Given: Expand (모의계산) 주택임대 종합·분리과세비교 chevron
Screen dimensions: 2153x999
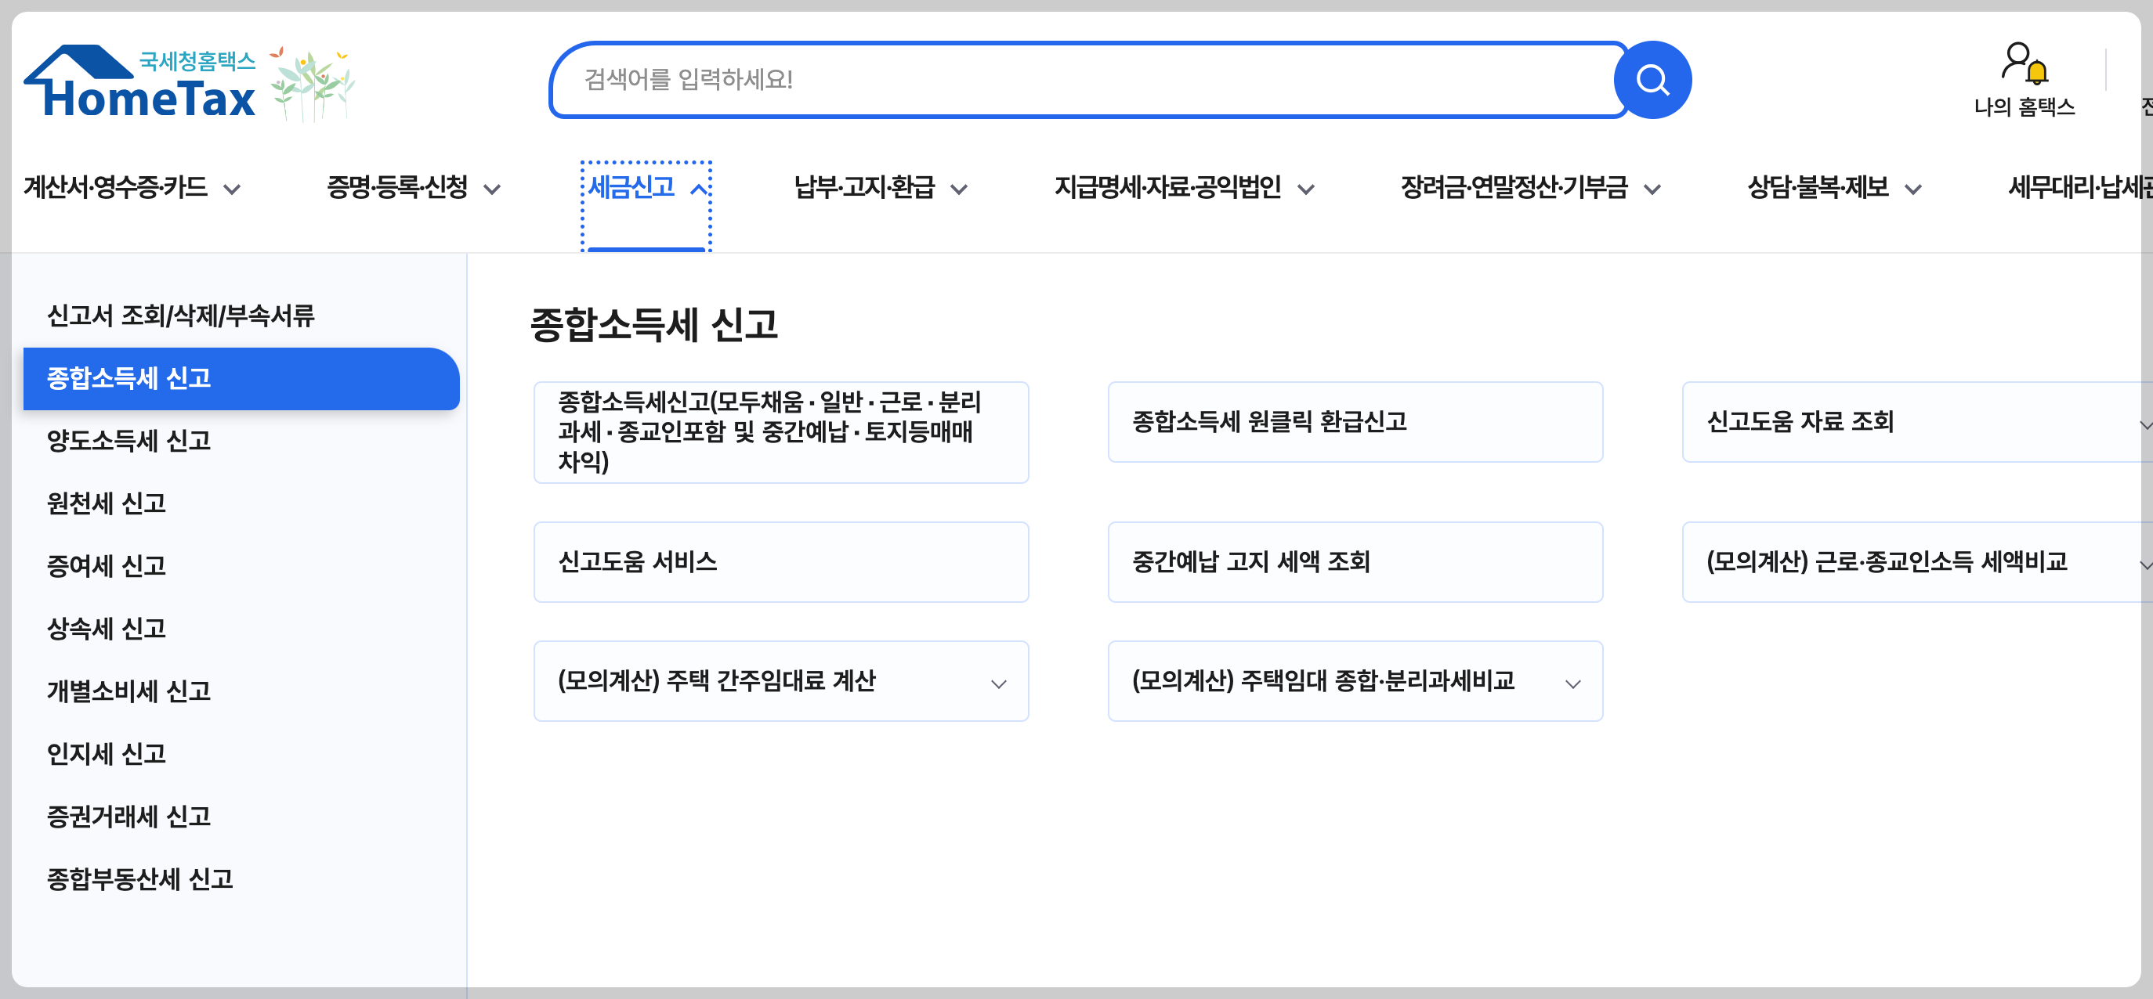Looking at the screenshot, I should [1572, 683].
